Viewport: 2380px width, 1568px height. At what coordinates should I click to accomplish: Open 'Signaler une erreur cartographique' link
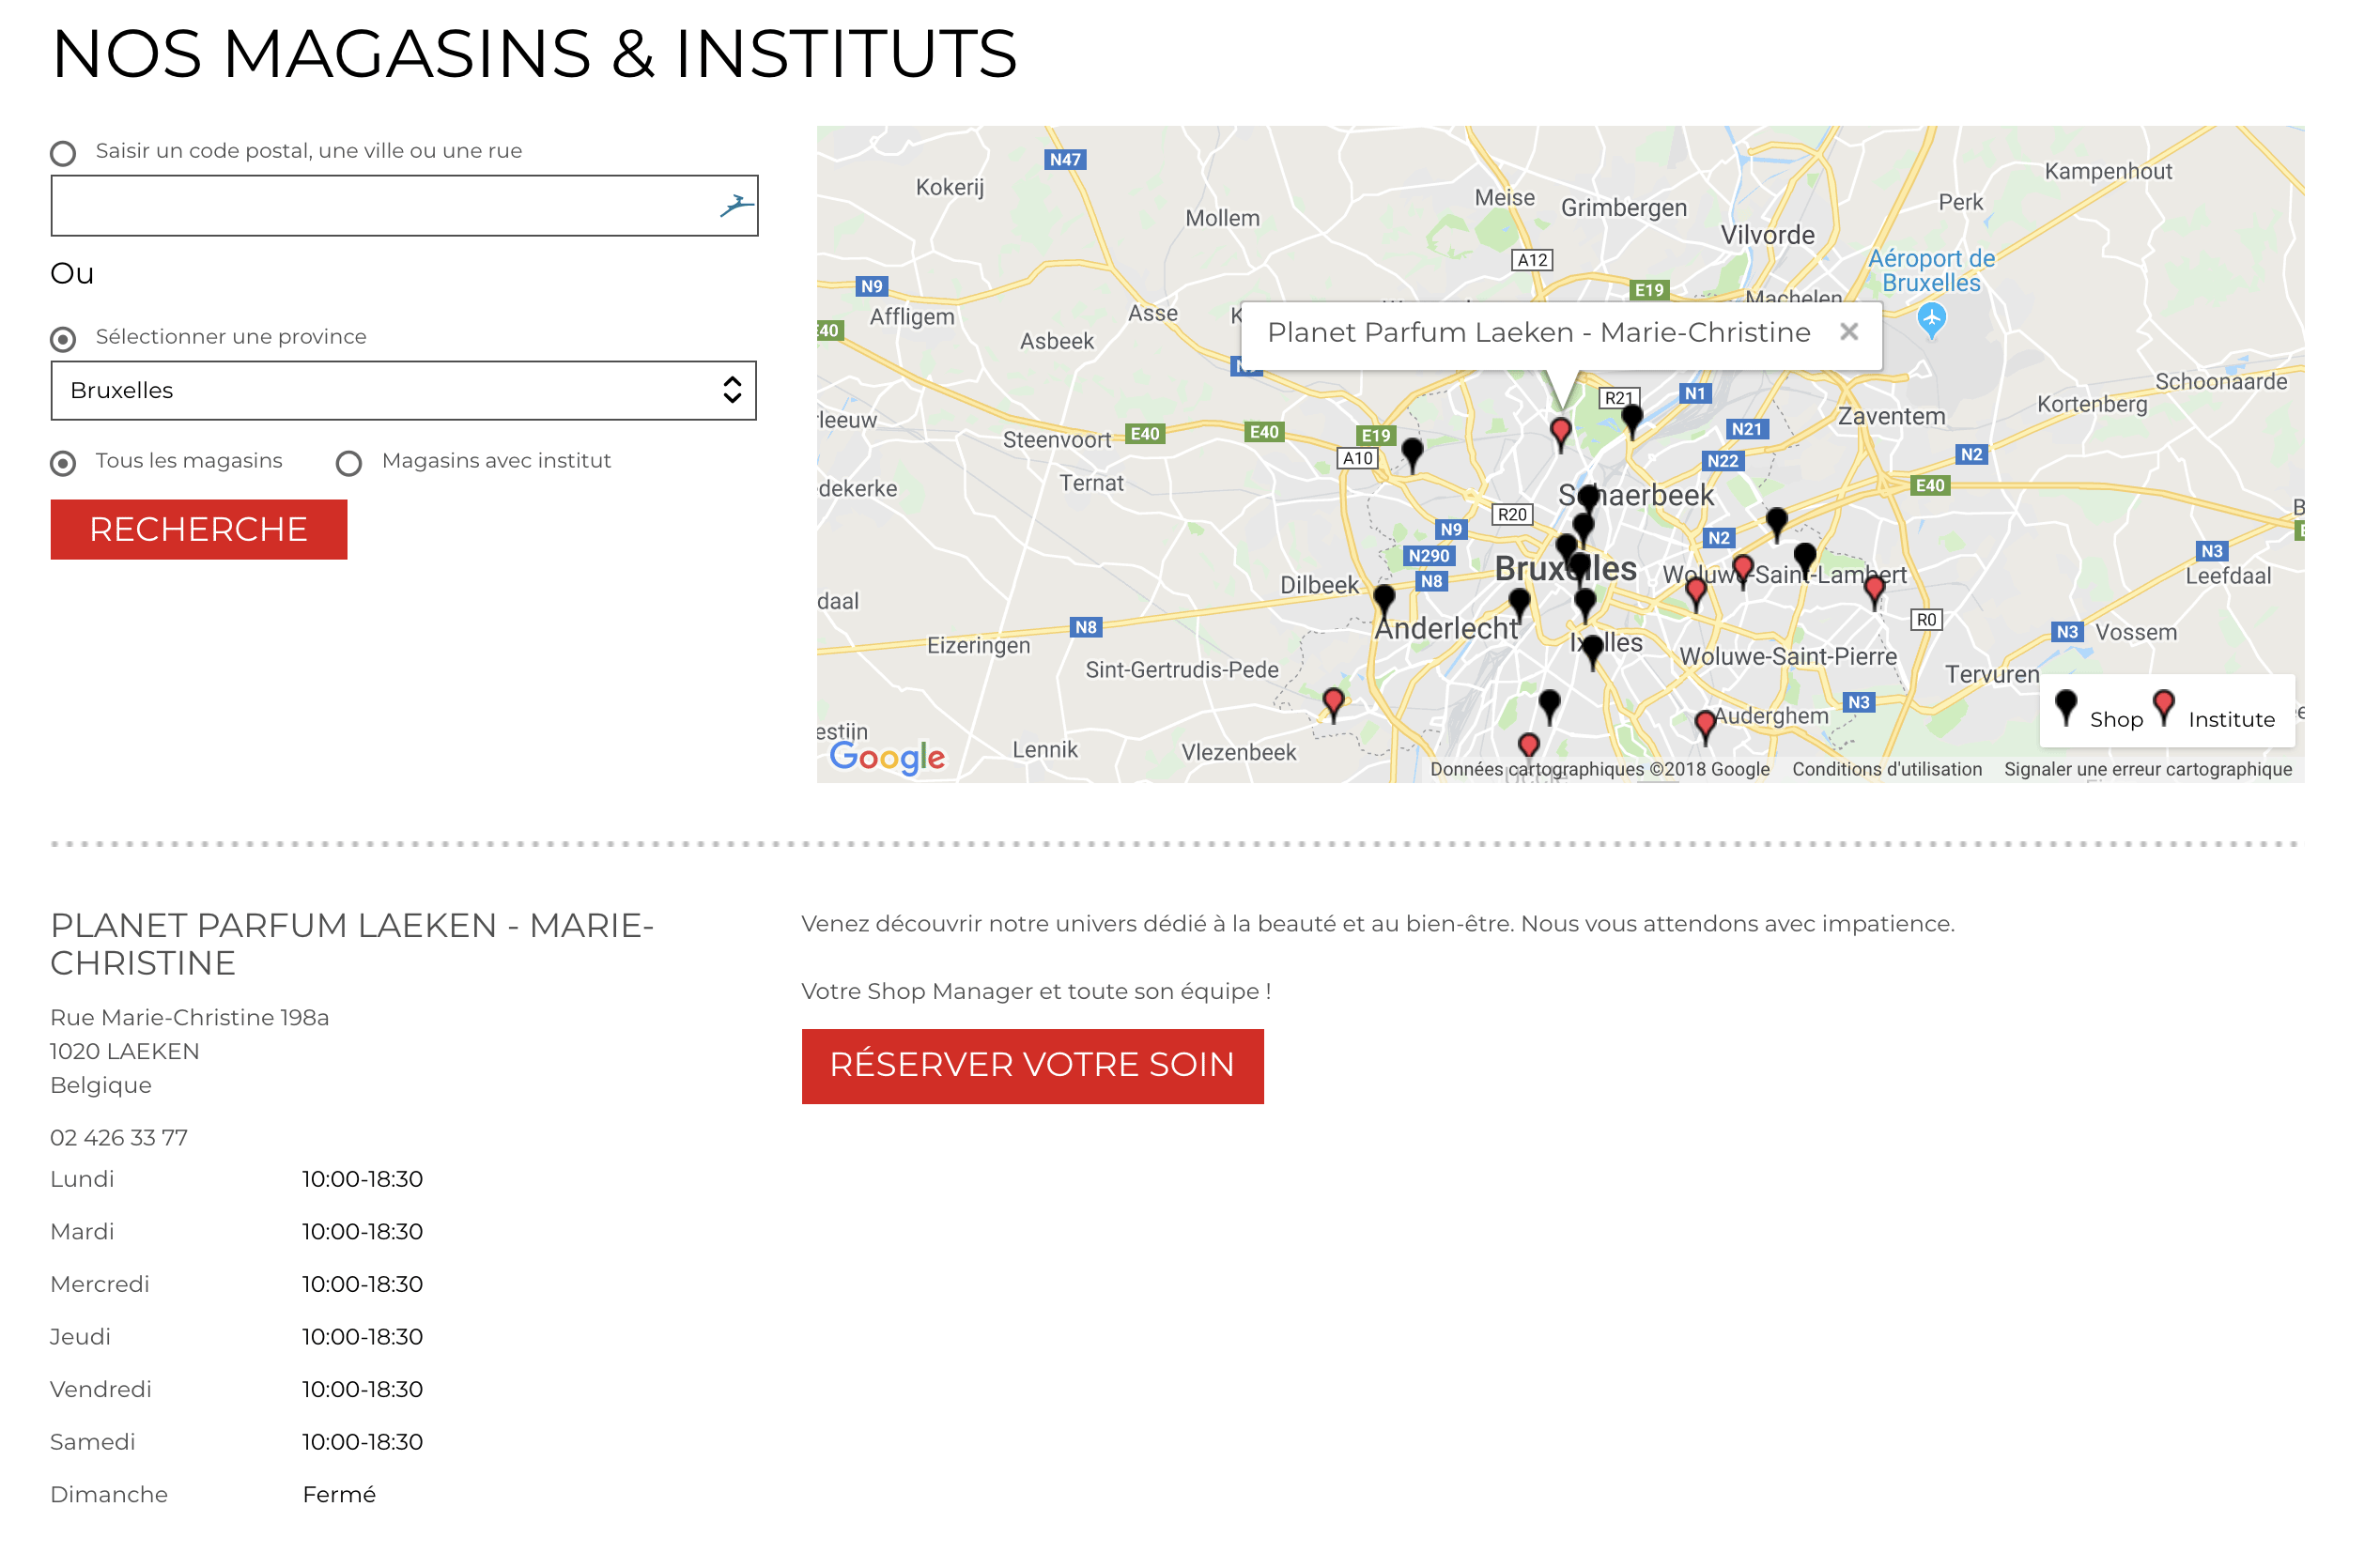tap(2149, 770)
